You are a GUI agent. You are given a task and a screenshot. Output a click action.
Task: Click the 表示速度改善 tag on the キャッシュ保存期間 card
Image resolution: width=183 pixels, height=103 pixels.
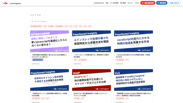[36, 98]
